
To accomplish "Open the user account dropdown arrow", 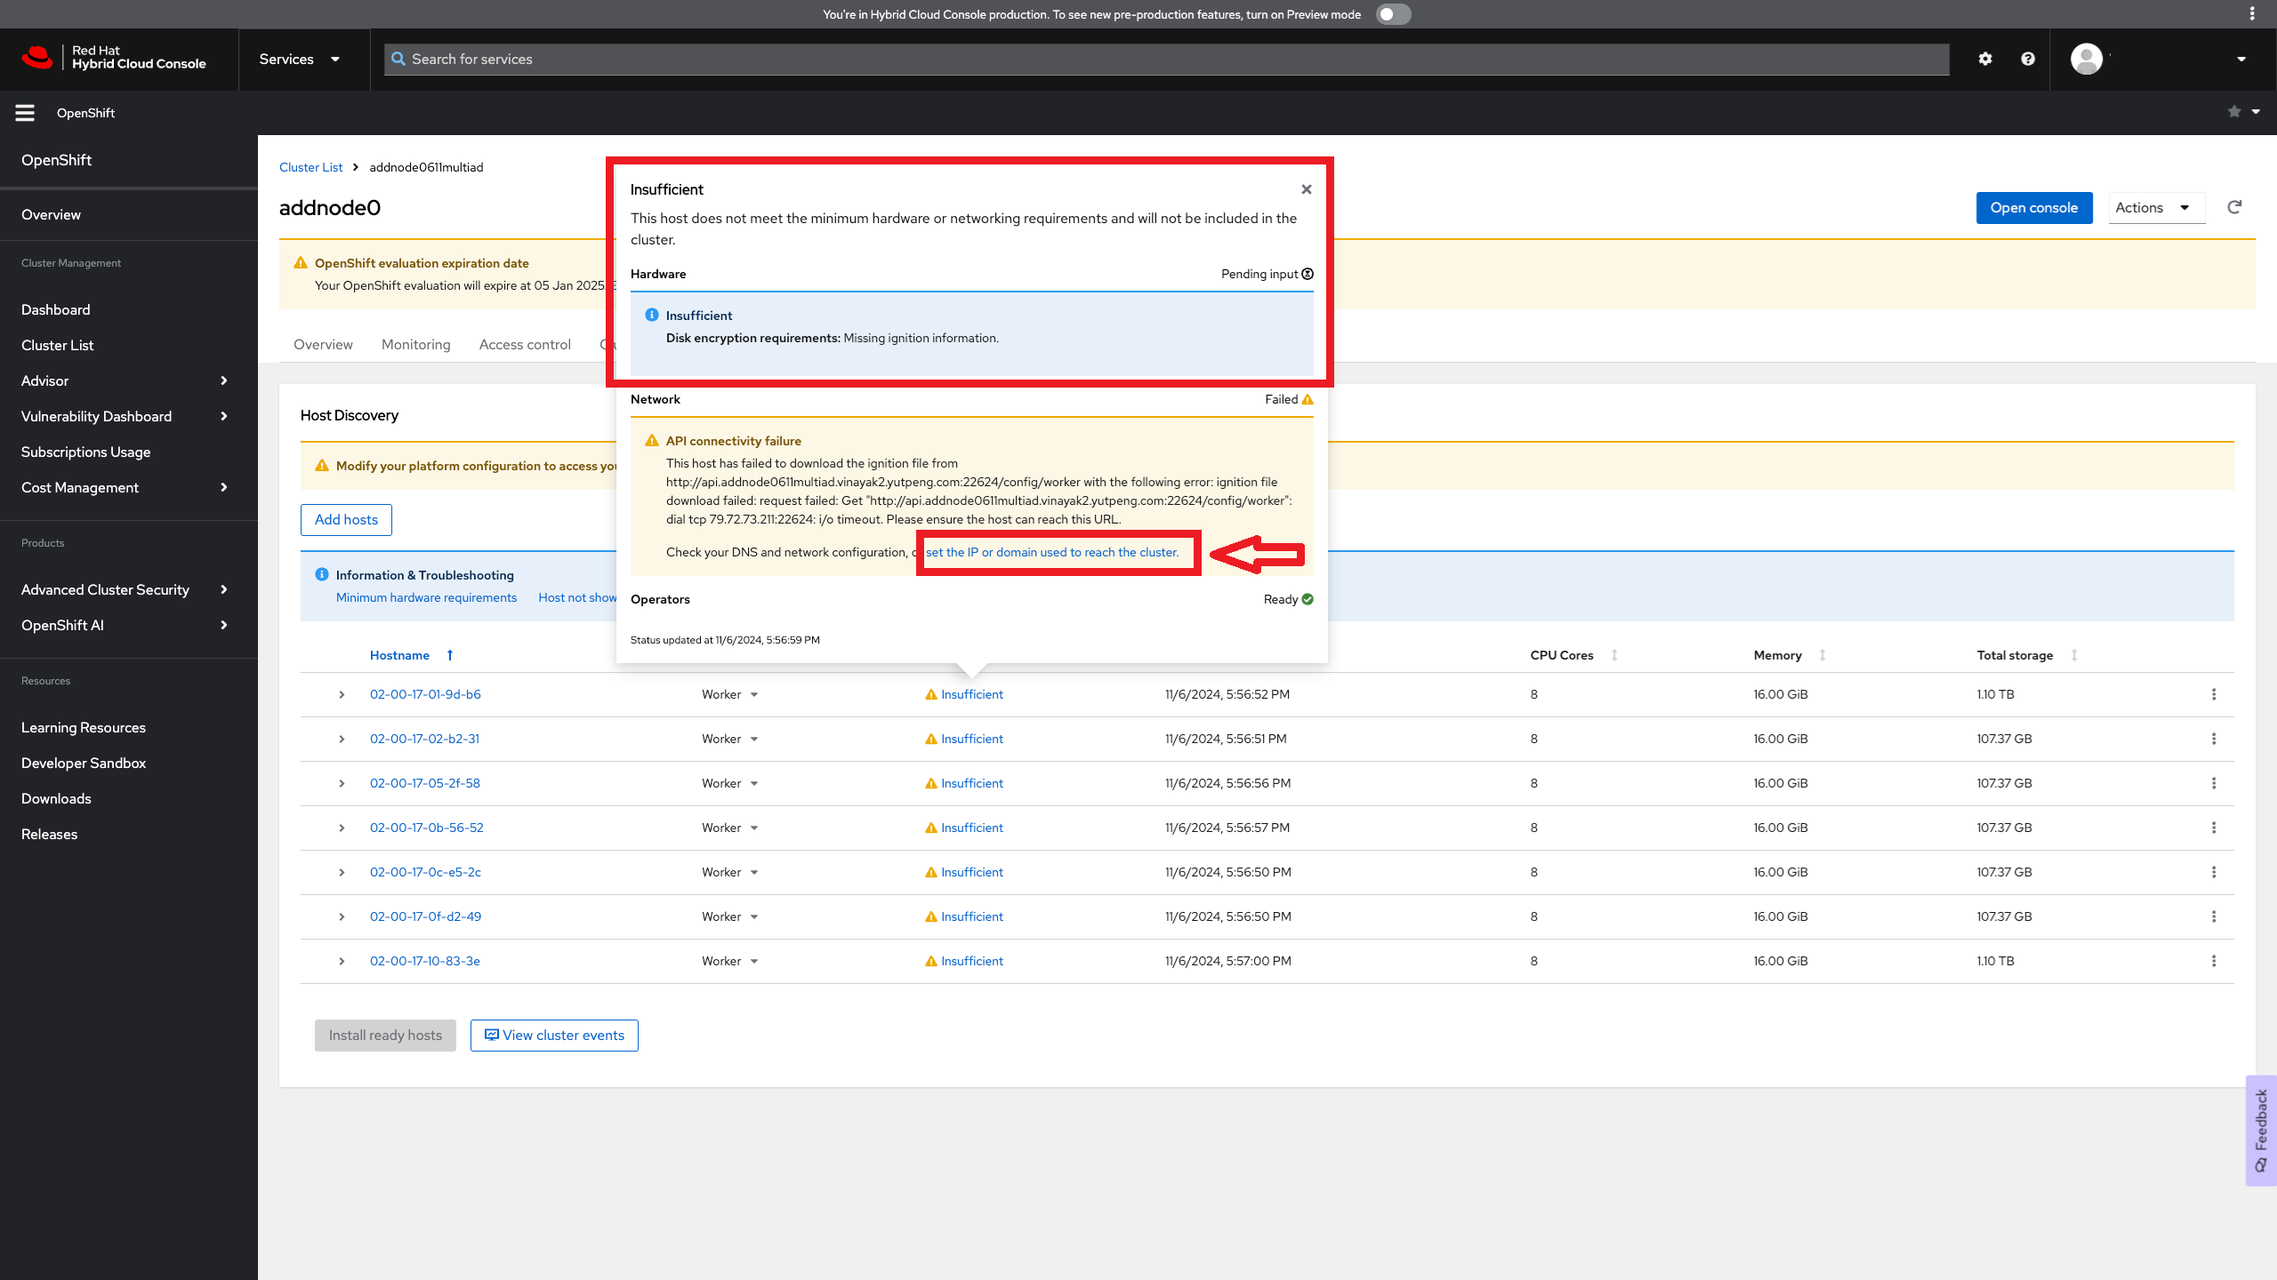I will click(x=2241, y=59).
